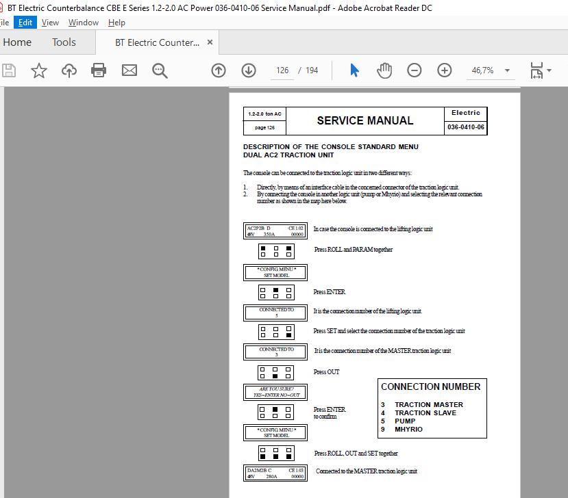The height and width of the screenshot is (498, 568).
Task: Go to previous page arrow
Action: click(x=219, y=70)
